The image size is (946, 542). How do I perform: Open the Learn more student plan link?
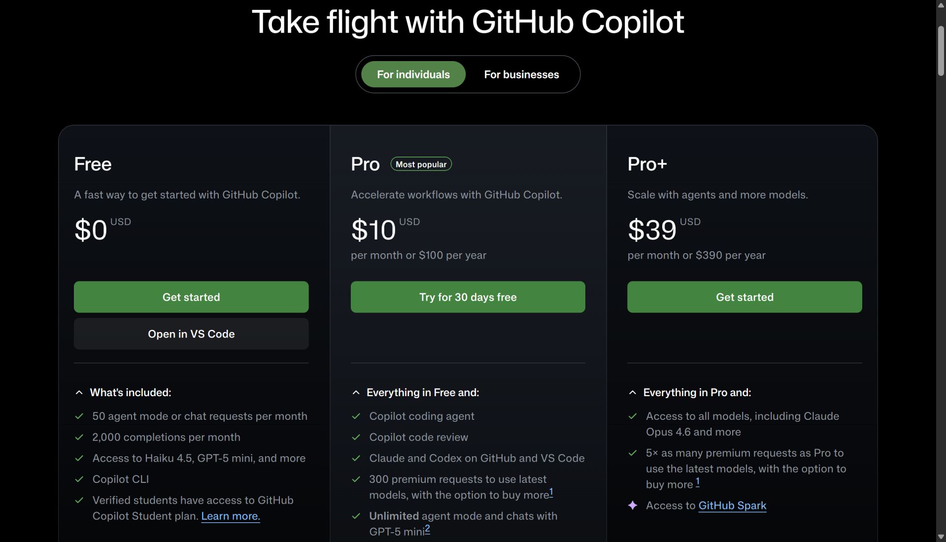pos(230,516)
